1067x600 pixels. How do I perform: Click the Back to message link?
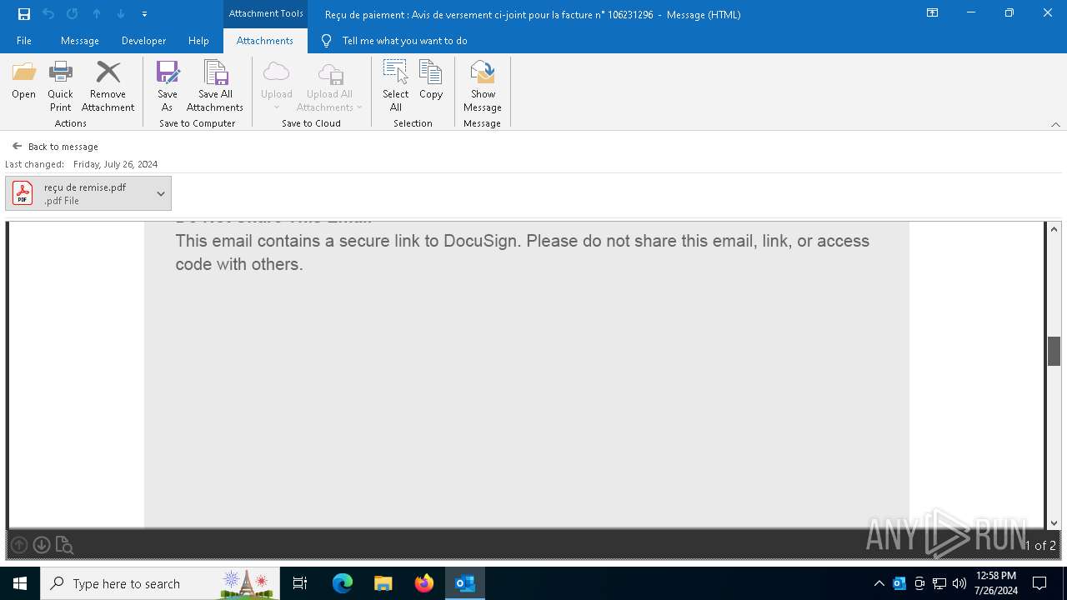click(55, 147)
